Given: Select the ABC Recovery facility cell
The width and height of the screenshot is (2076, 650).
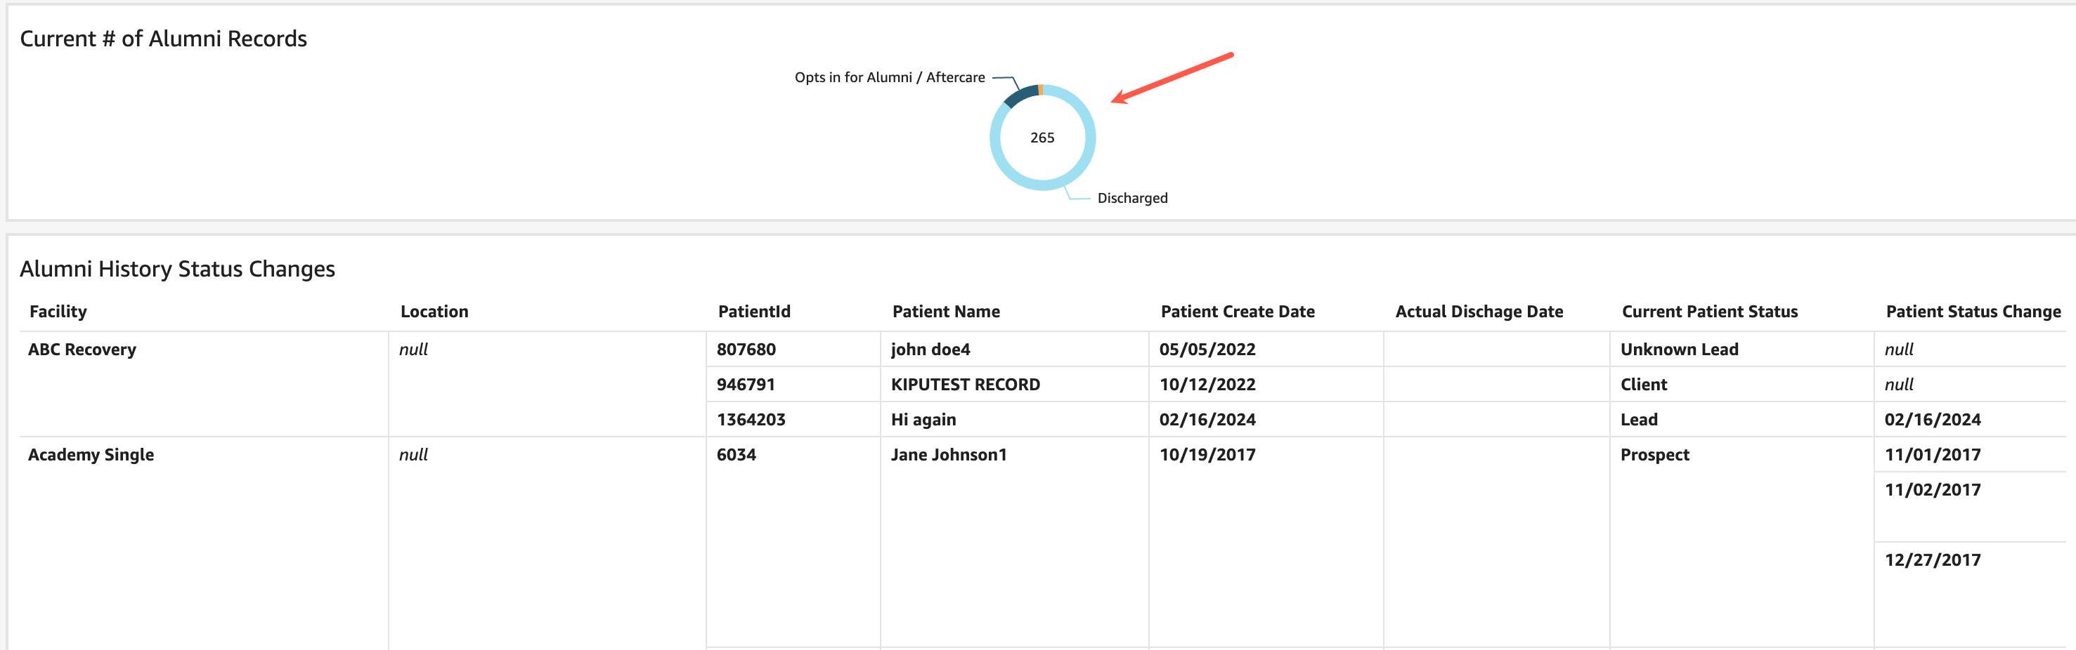Looking at the screenshot, I should (82, 349).
